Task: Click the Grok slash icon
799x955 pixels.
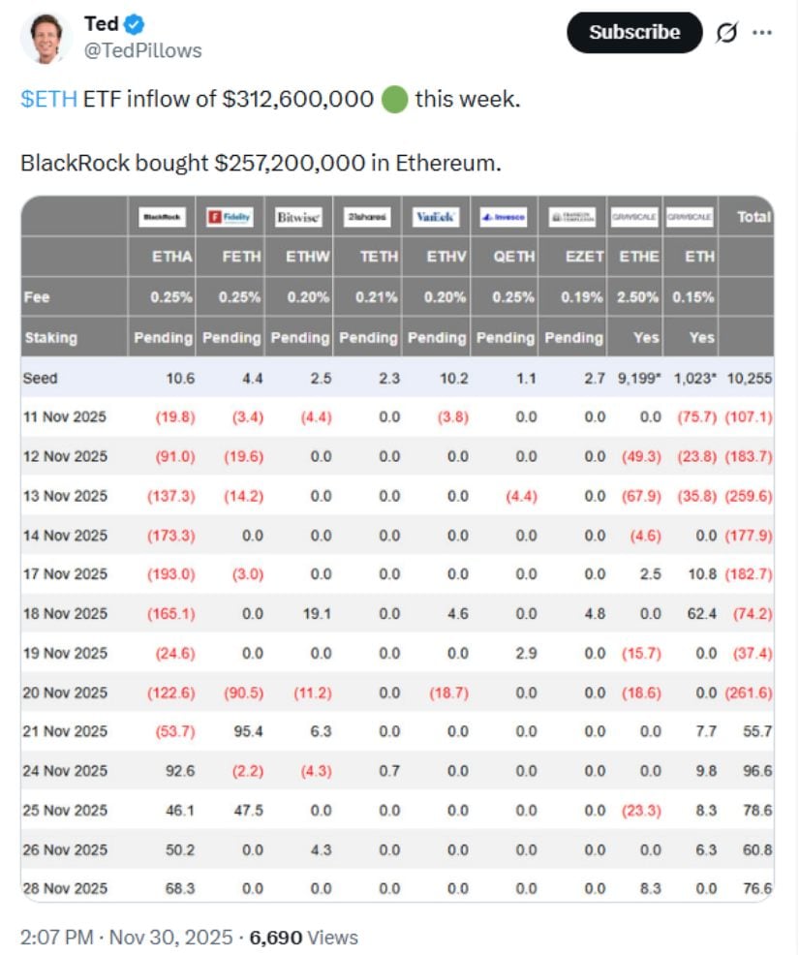Action: 725,32
